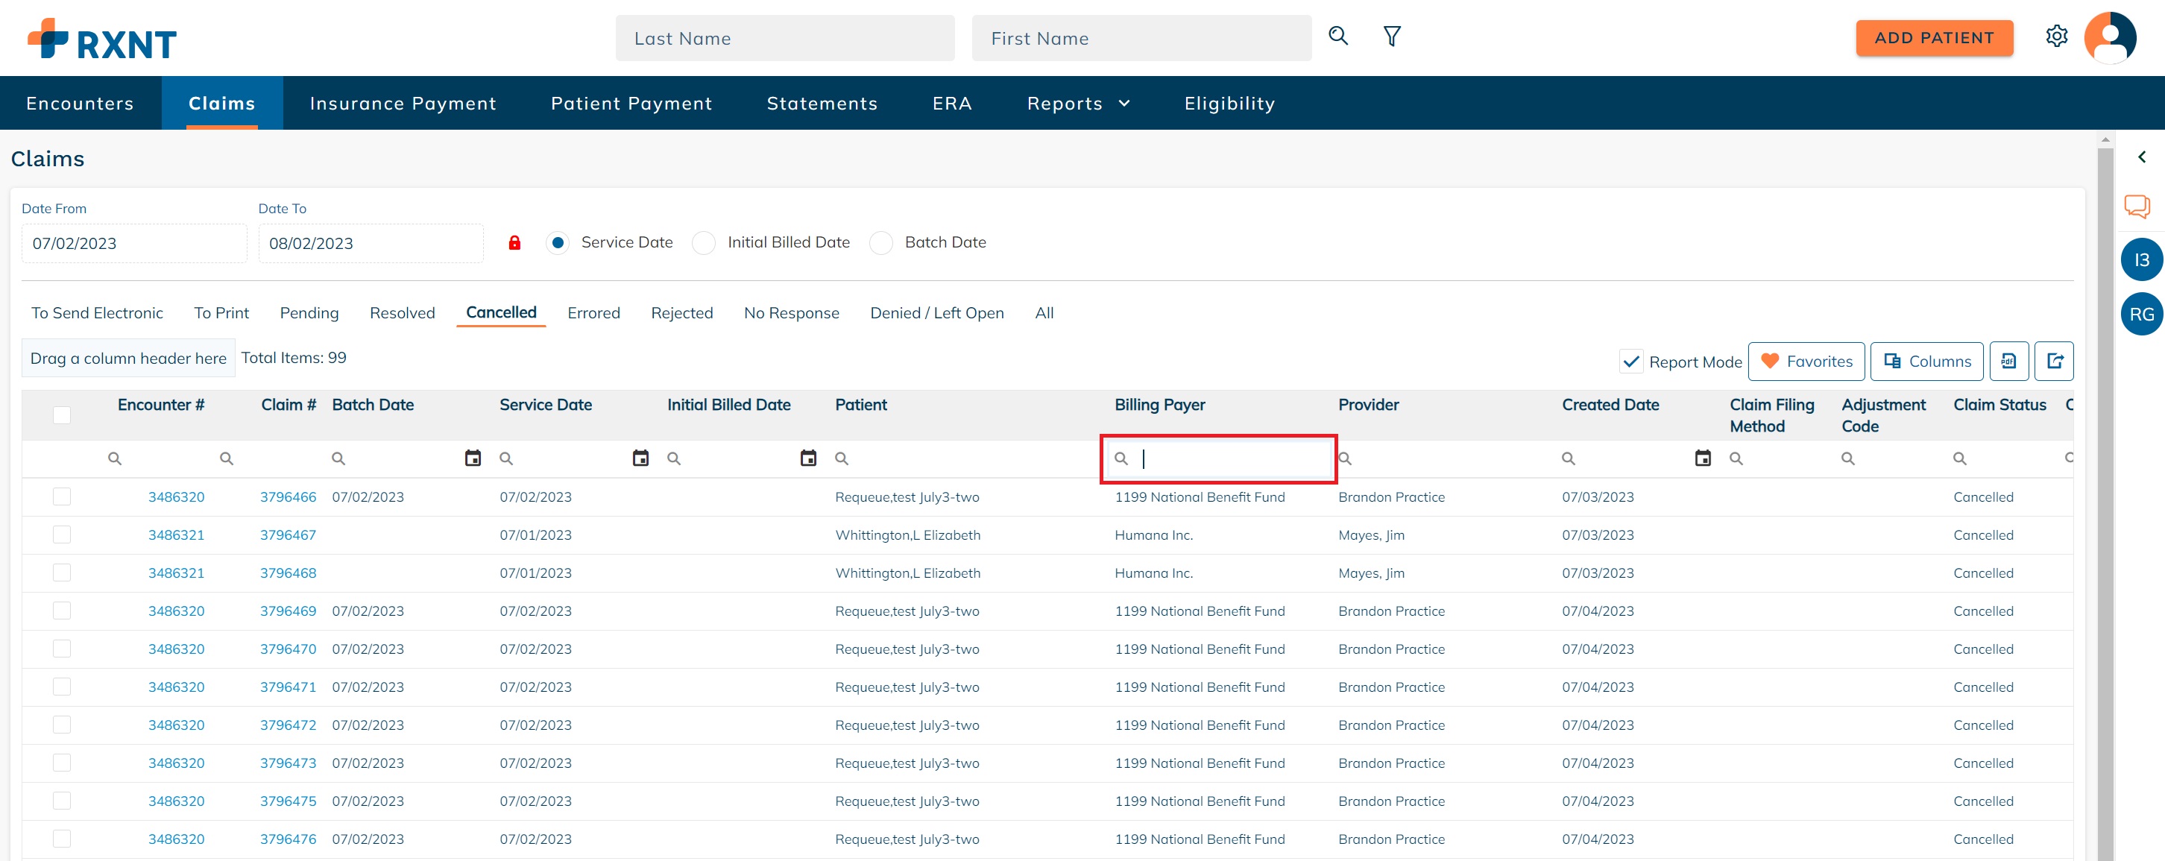Open Service Date filter calendar icon
The image size is (2165, 861).
[x=640, y=458]
